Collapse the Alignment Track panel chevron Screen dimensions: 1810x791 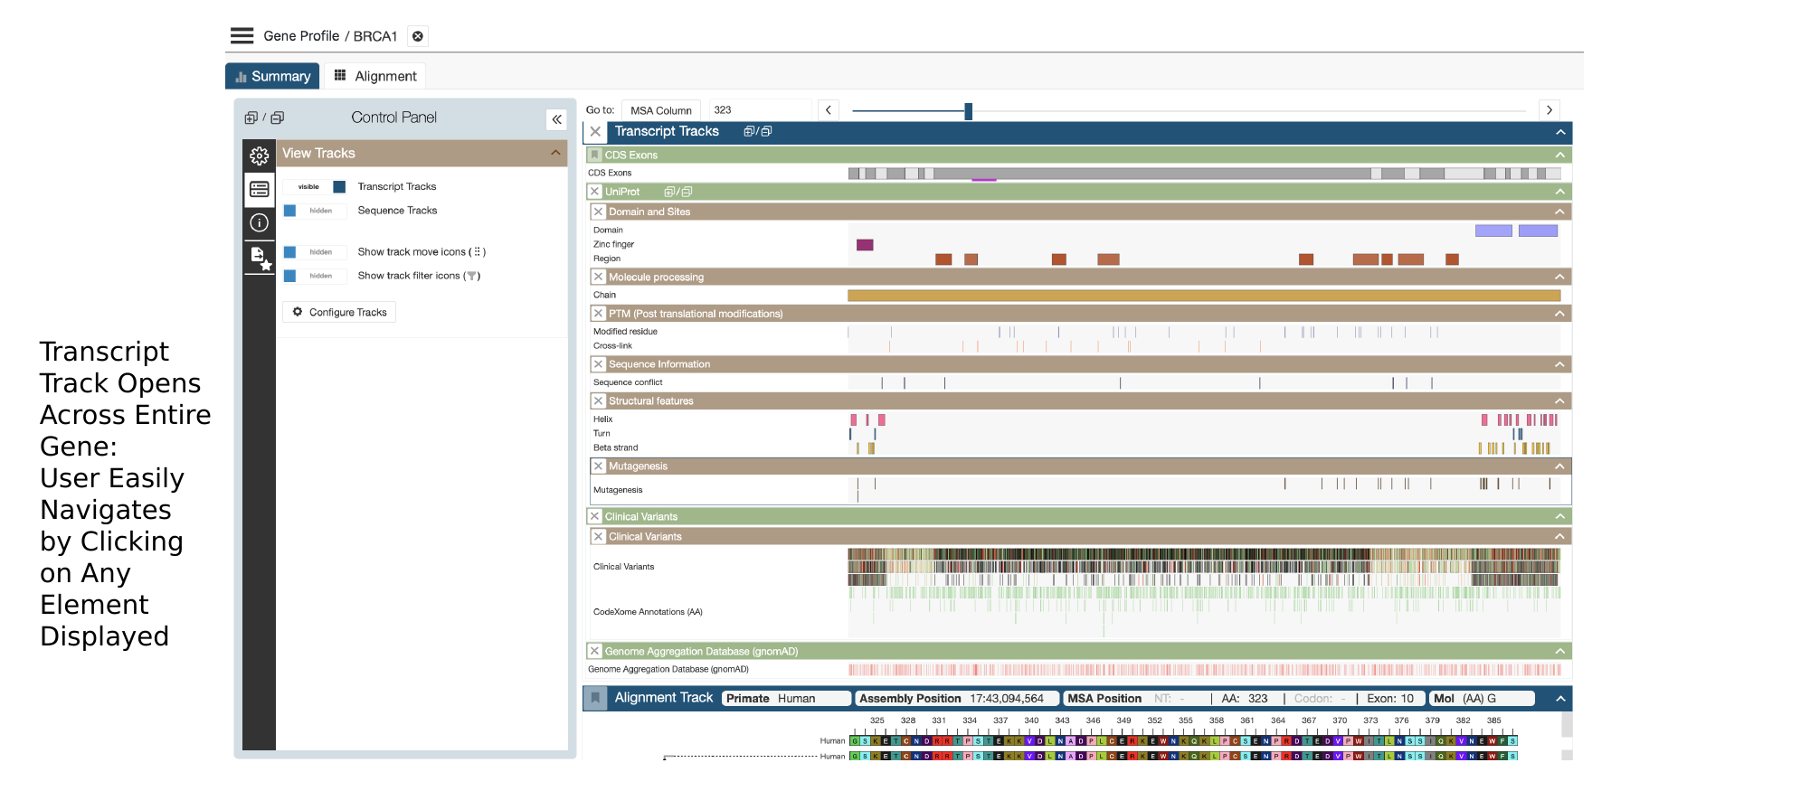(1560, 699)
